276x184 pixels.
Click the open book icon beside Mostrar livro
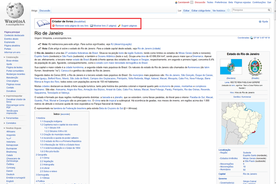tap(91, 26)
